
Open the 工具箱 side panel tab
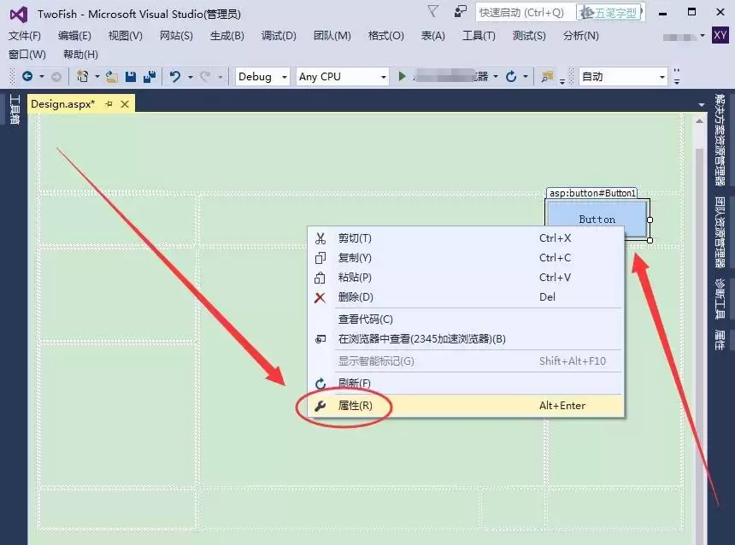point(14,109)
